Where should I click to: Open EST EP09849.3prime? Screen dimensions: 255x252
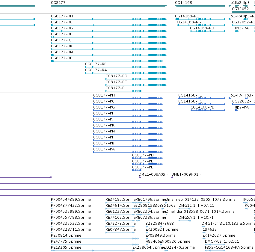tap(161, 236)
